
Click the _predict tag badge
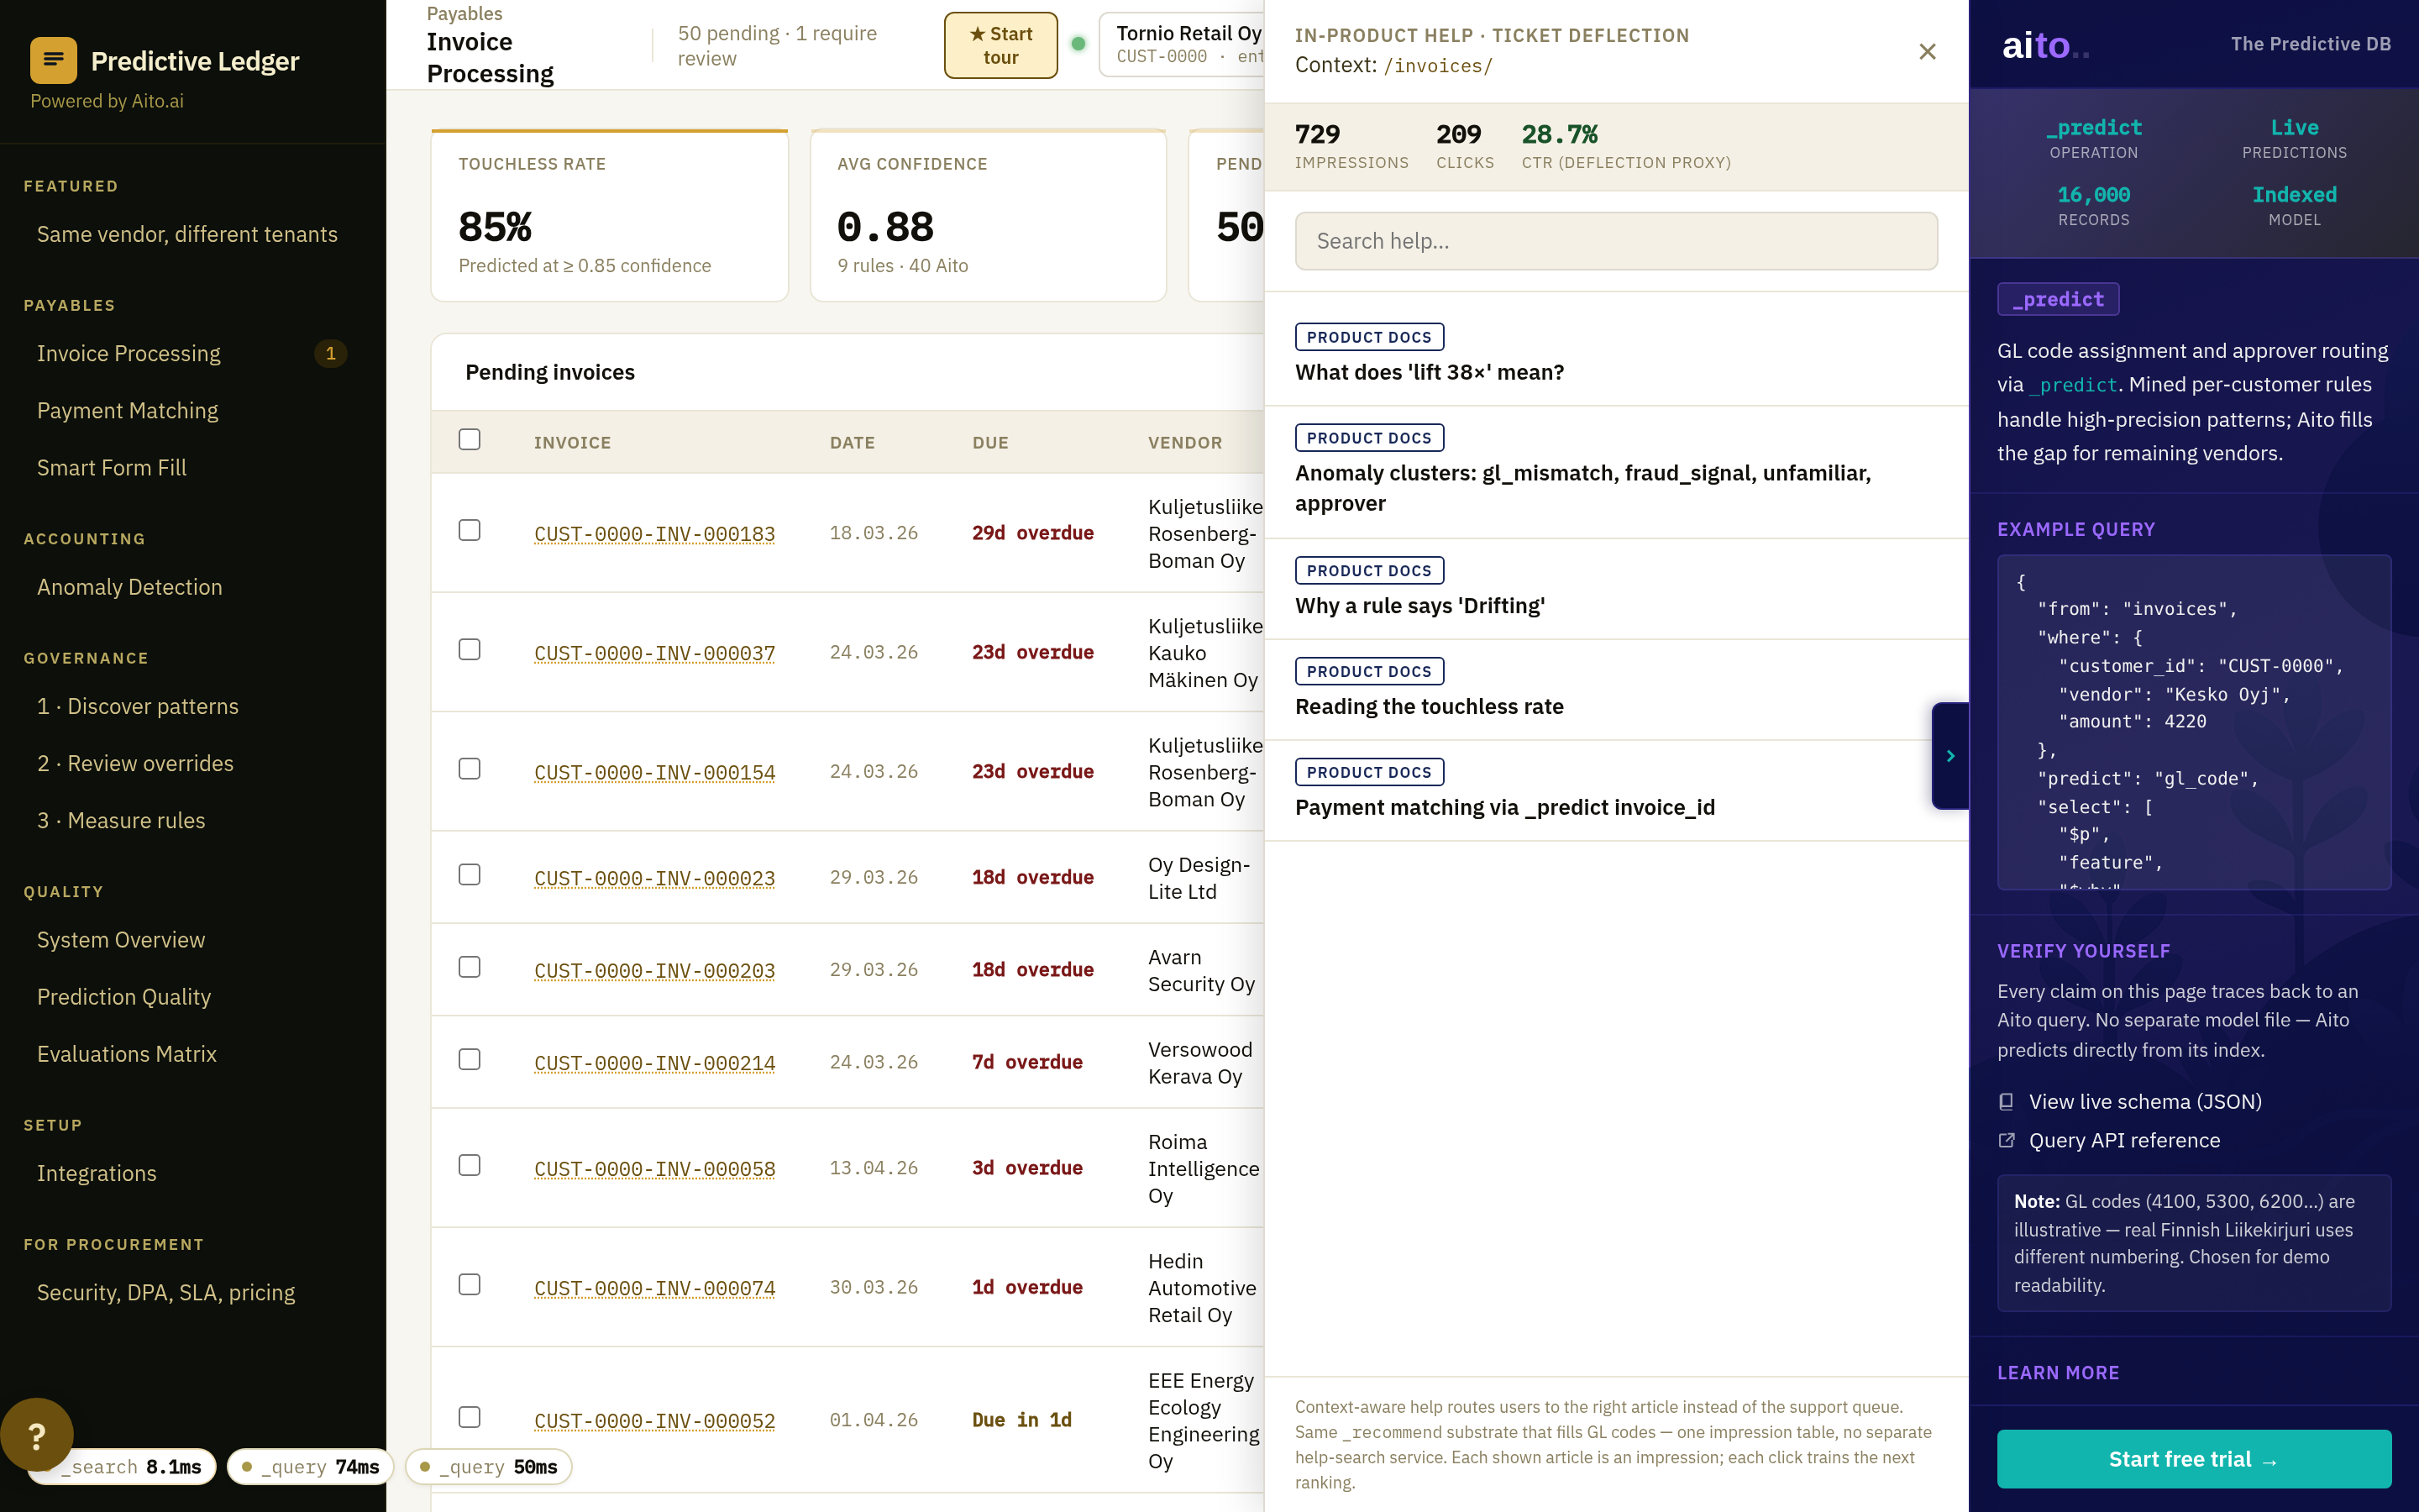2057,299
